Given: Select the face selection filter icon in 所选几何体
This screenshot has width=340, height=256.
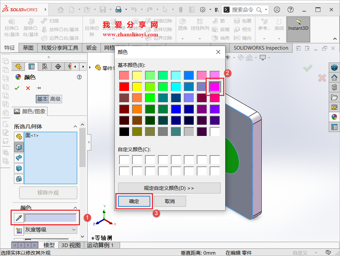Looking at the screenshot, I should click(19, 147).
